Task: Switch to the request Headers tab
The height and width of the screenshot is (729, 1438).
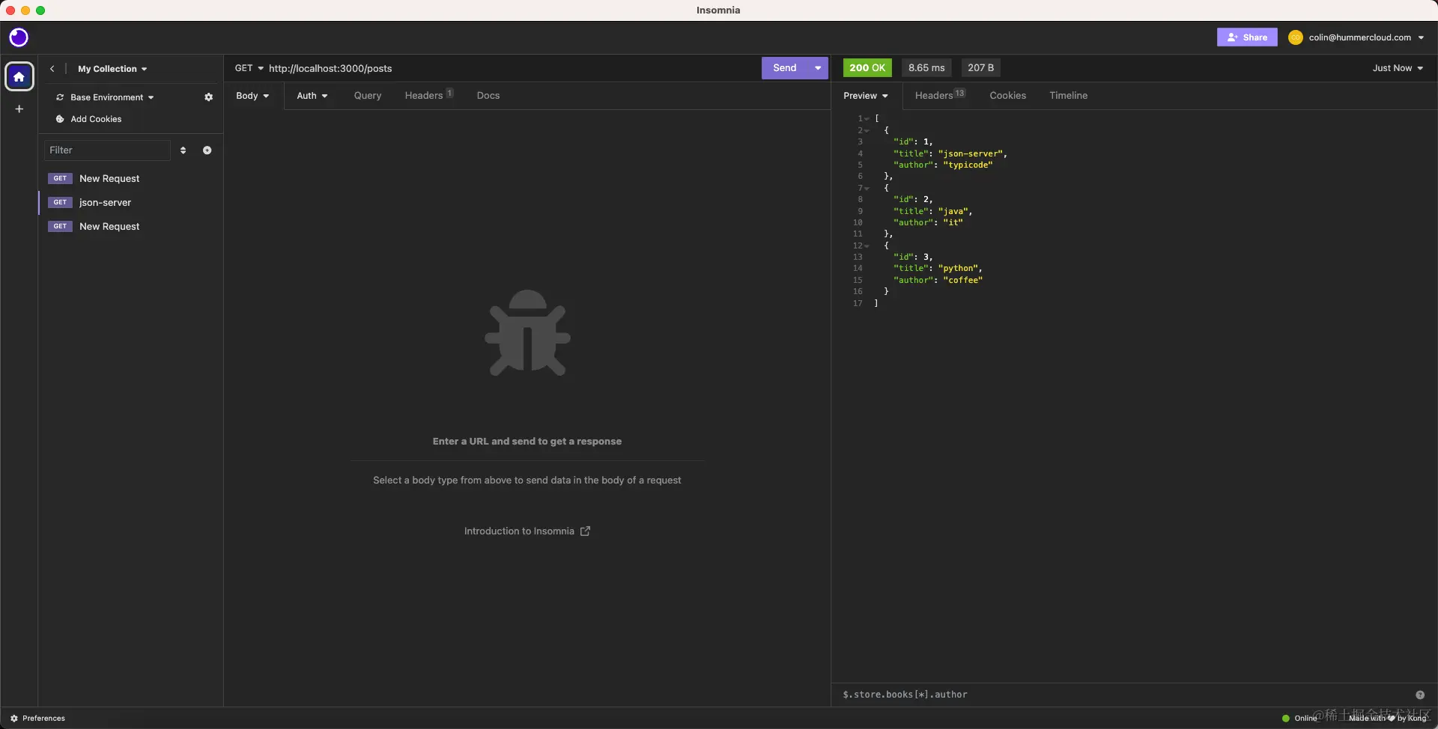Action: coord(429,96)
